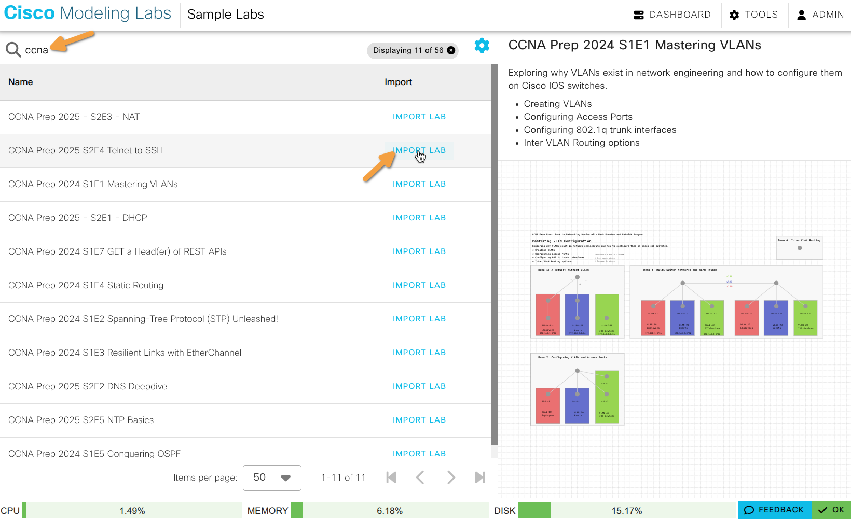Click the previous page arrow

420,478
